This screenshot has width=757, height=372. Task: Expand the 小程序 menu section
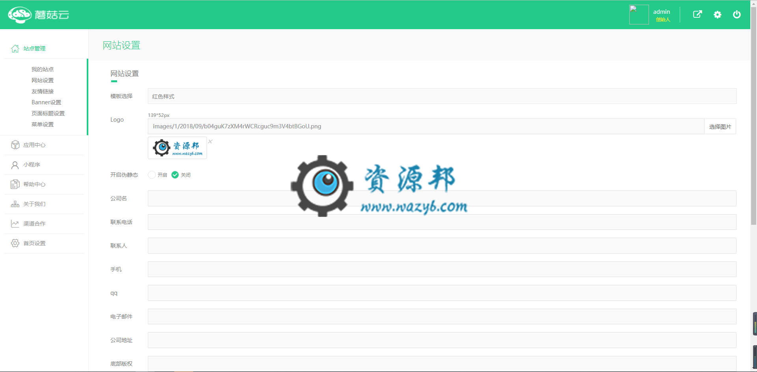(x=44, y=165)
